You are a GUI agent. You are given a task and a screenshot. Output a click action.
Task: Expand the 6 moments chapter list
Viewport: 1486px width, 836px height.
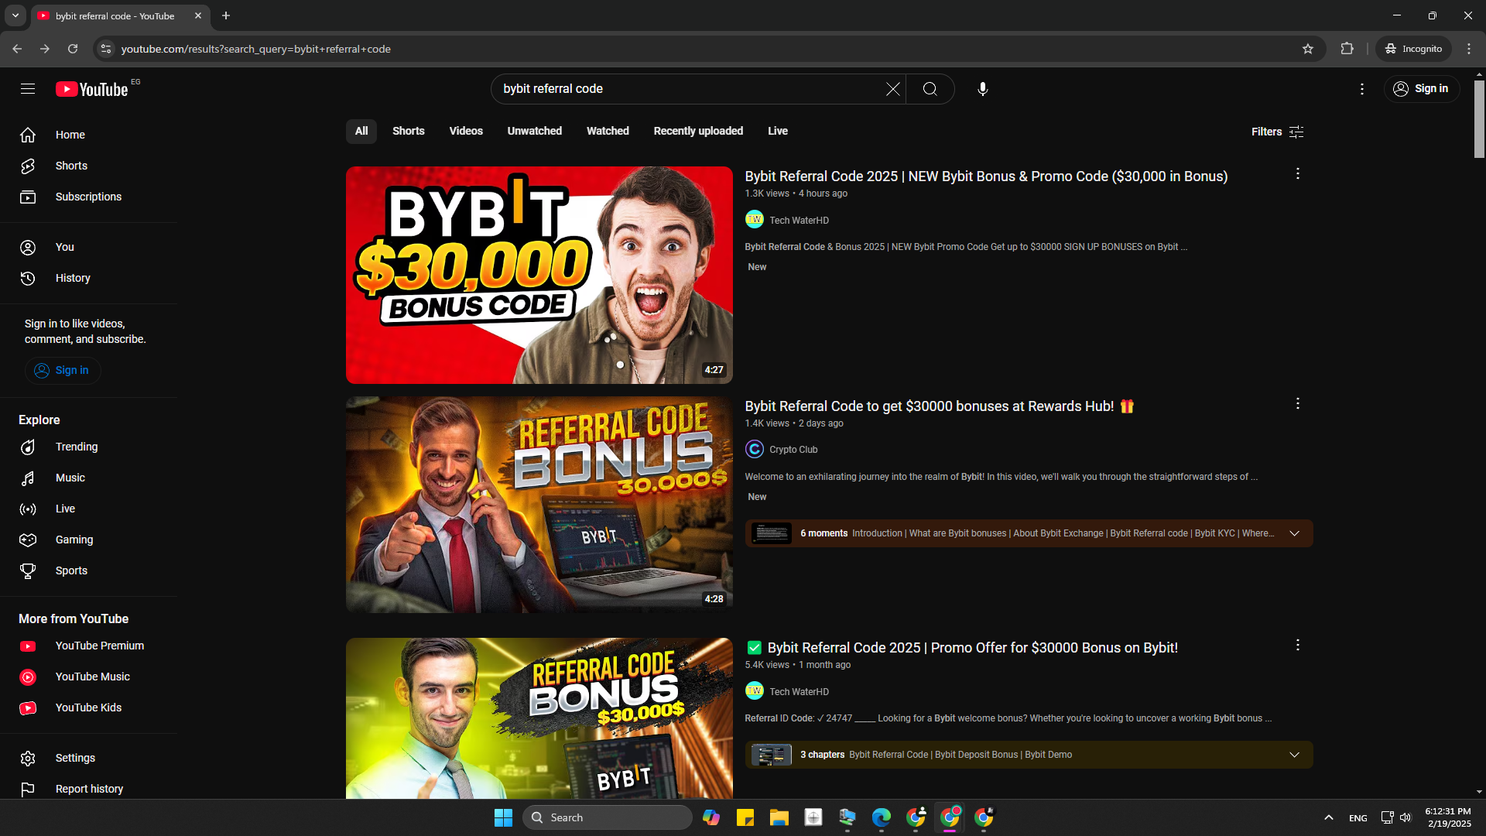(x=1294, y=533)
